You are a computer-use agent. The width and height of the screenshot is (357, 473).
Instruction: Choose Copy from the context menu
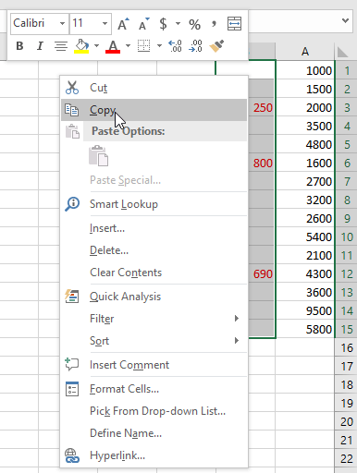(x=154, y=110)
